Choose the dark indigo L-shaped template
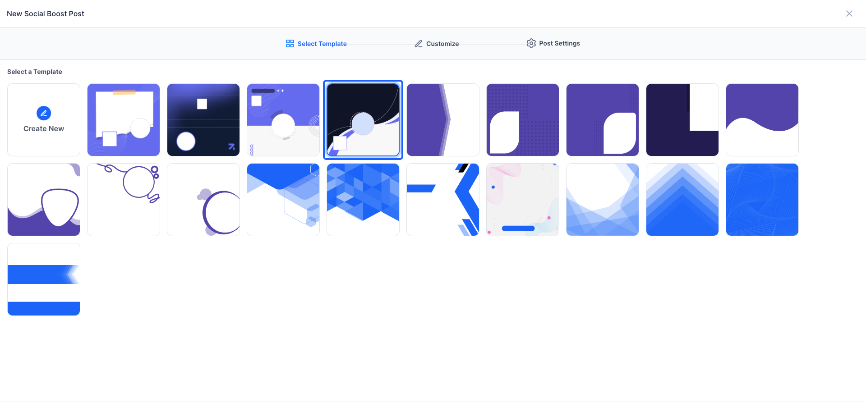The height and width of the screenshot is (402, 866). pos(682,120)
